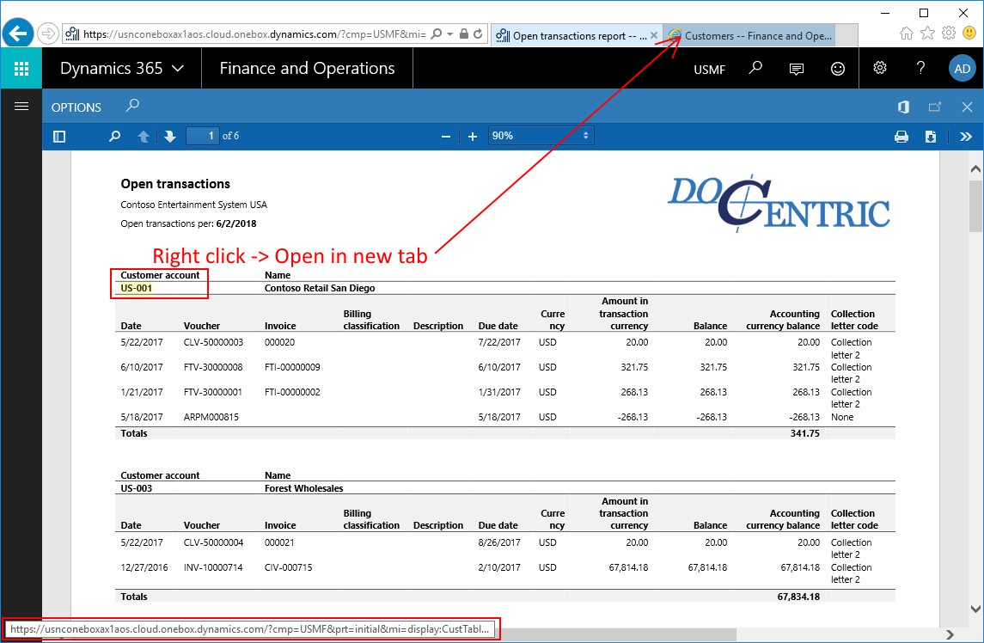
Task: Click the action pane search icon
Action: pos(131,106)
